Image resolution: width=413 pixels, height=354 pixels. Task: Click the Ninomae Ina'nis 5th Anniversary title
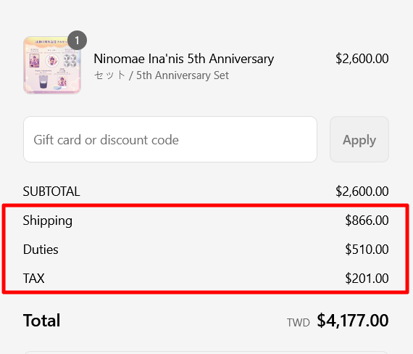point(183,59)
